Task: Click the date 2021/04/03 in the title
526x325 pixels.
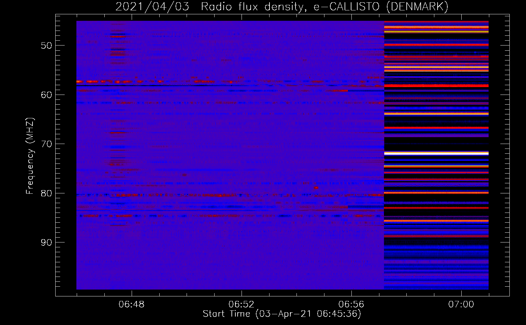Action: coord(152,6)
